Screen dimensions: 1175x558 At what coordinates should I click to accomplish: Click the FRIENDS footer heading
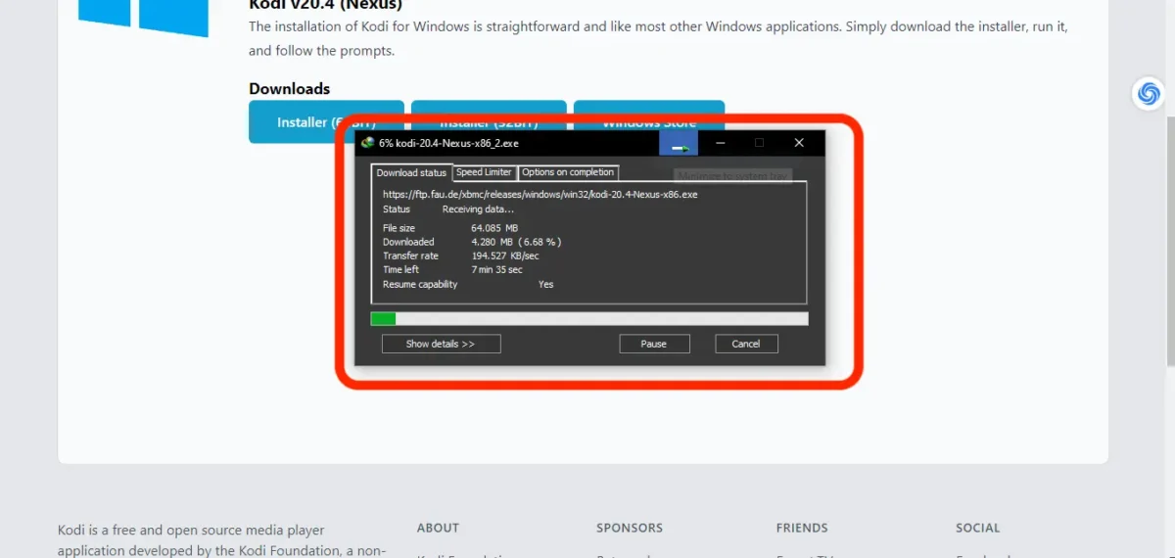click(802, 528)
